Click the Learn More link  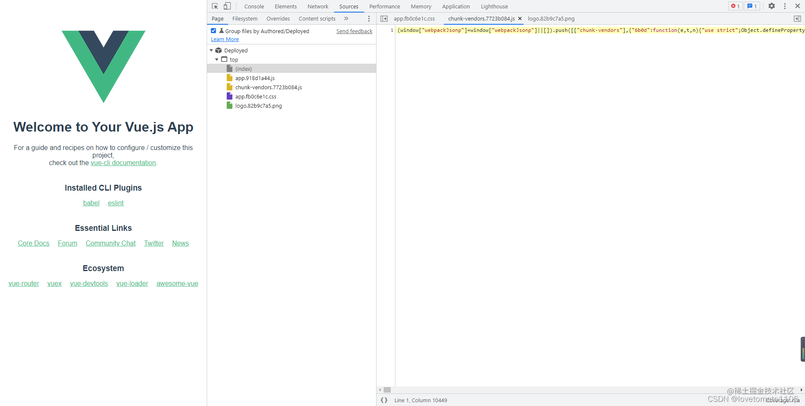tap(225, 39)
